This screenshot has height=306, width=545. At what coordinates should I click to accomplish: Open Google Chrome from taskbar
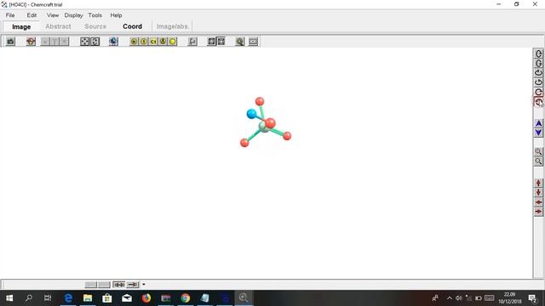tap(186, 298)
